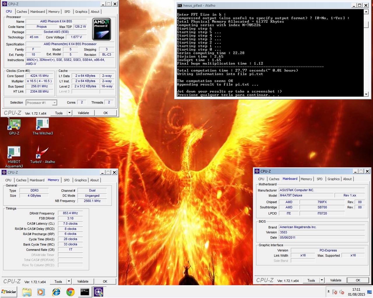This screenshot has height=298, width=373.
Task: Click the Core Voltage value 1.677 V
Action: 76,37
